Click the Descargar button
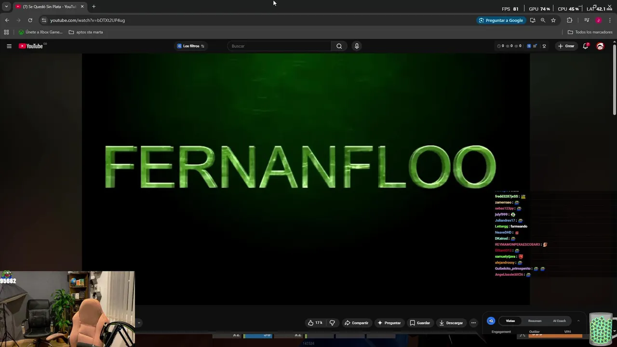Image resolution: width=617 pixels, height=347 pixels. pos(451,323)
